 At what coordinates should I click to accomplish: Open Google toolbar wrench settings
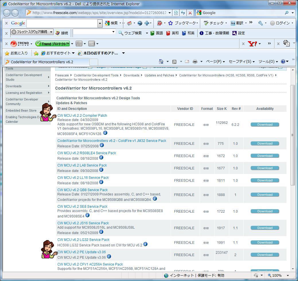[260, 23]
